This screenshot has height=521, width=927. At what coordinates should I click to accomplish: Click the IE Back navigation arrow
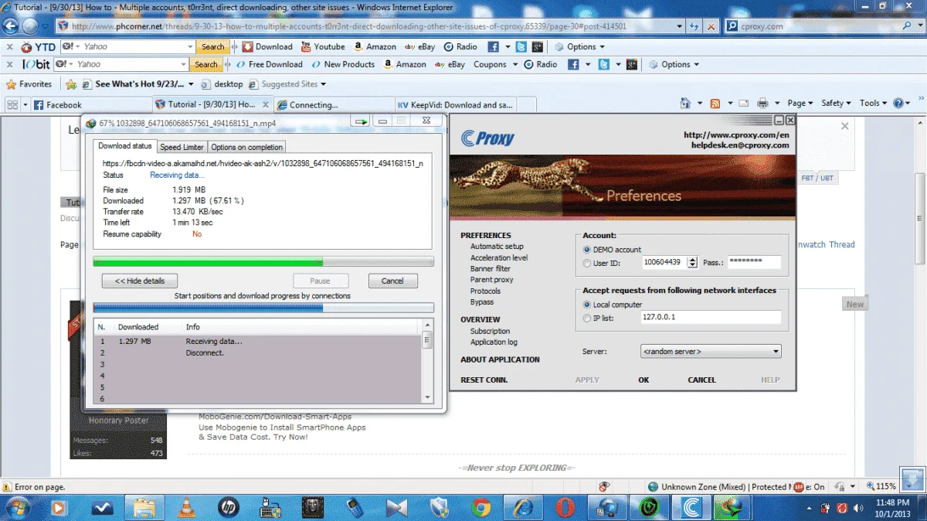[x=10, y=26]
